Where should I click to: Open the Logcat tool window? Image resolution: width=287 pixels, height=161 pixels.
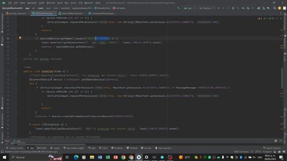tap(55, 148)
